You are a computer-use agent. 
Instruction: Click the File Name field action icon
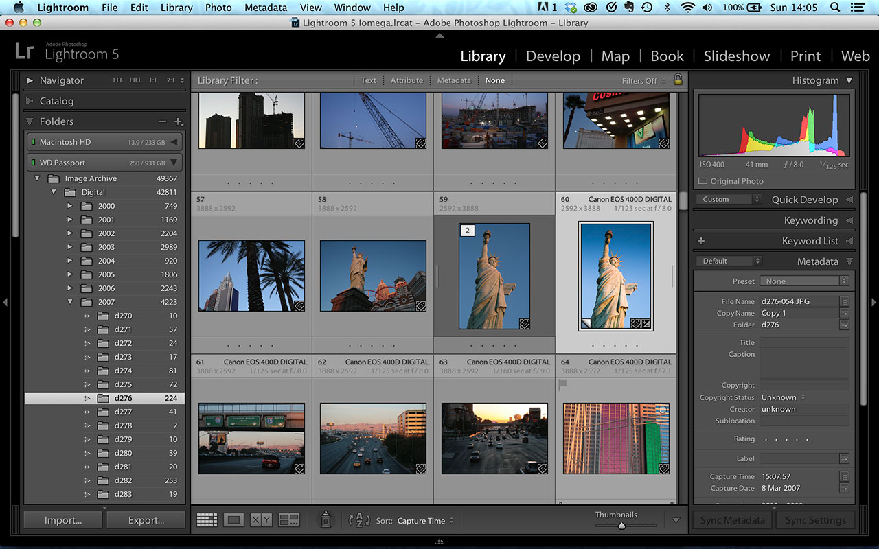844,301
